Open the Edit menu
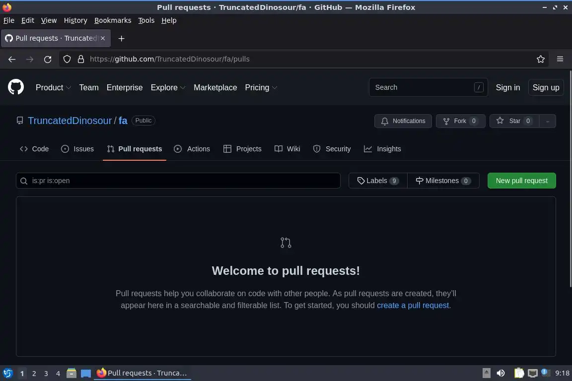The height and width of the screenshot is (381, 572). (28, 20)
